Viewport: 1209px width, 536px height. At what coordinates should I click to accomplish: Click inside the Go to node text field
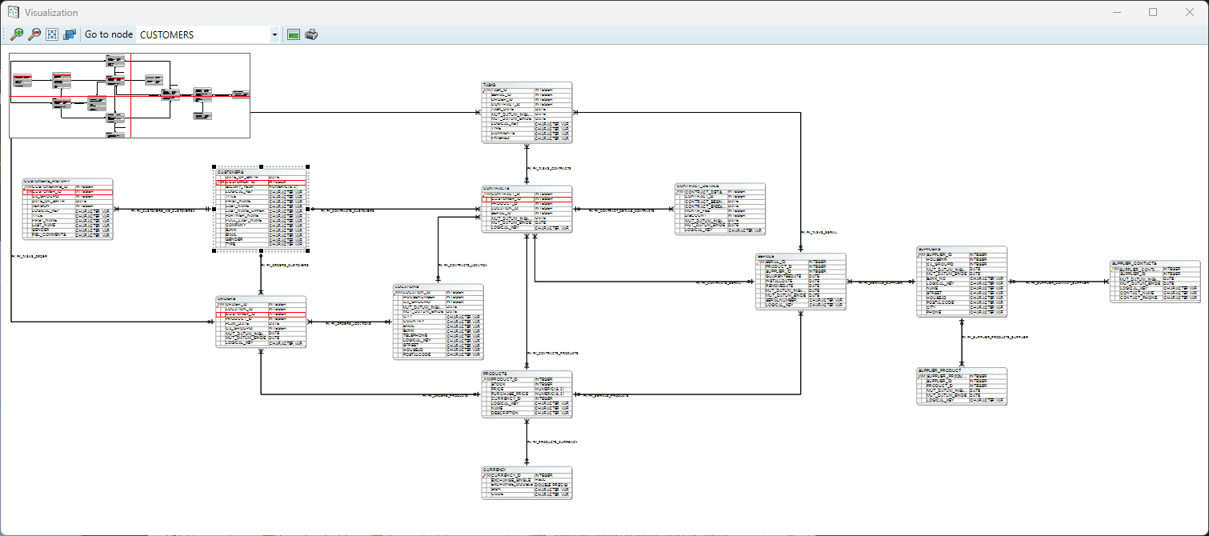[x=200, y=34]
